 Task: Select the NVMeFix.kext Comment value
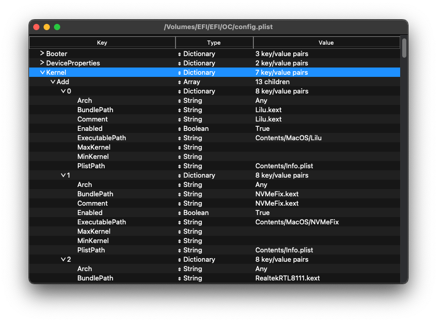coord(277,204)
